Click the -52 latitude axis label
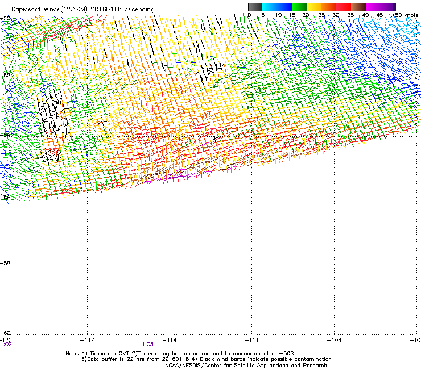The height and width of the screenshot is (369, 421). tap(5, 76)
